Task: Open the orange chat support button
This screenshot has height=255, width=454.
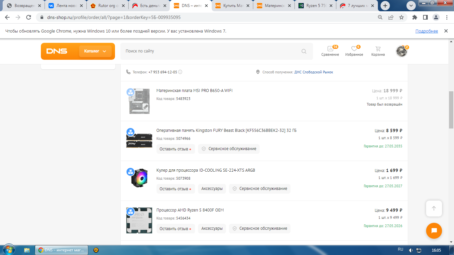Action: tap(434, 231)
